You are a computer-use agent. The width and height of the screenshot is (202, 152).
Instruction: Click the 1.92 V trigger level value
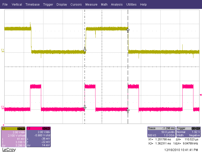[x=196, y=132]
